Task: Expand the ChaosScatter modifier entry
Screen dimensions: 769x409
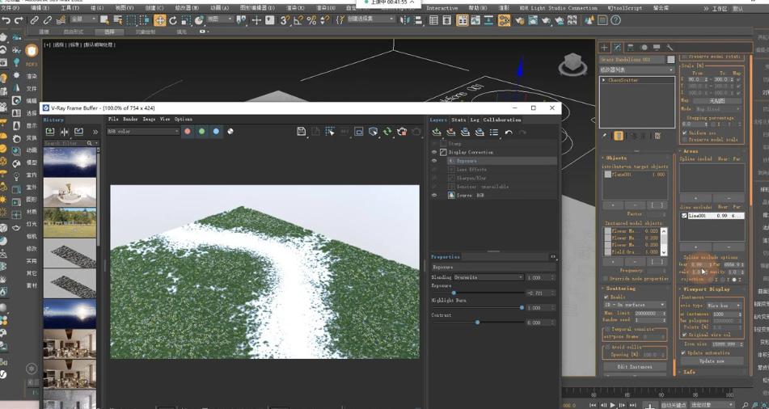Action: tap(604, 80)
